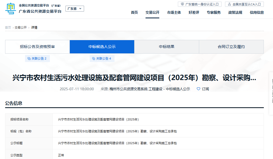
Task: Click the 订阅 subscribe label
Action: pyautogui.click(x=205, y=89)
